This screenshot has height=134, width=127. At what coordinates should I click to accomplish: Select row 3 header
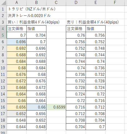click(3, 22)
